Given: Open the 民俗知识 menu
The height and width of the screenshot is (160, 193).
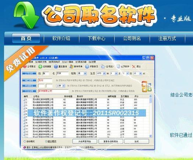Looking at the screenshot, I should (x=54, y=62).
